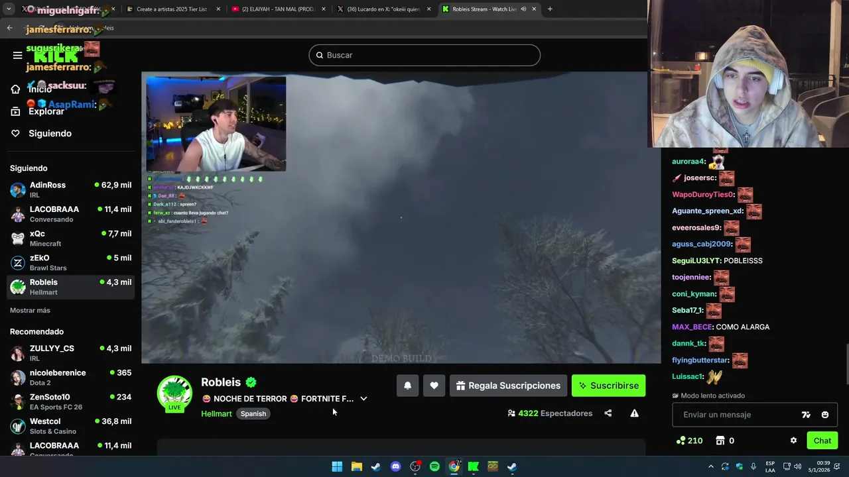Open the chat shop icon
Image resolution: width=849 pixels, height=477 pixels.
720,441
